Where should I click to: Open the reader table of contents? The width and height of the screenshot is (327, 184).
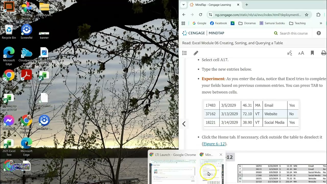[184, 53]
